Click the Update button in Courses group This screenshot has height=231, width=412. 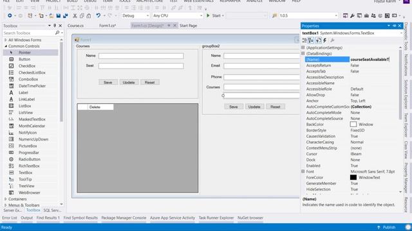129,82
